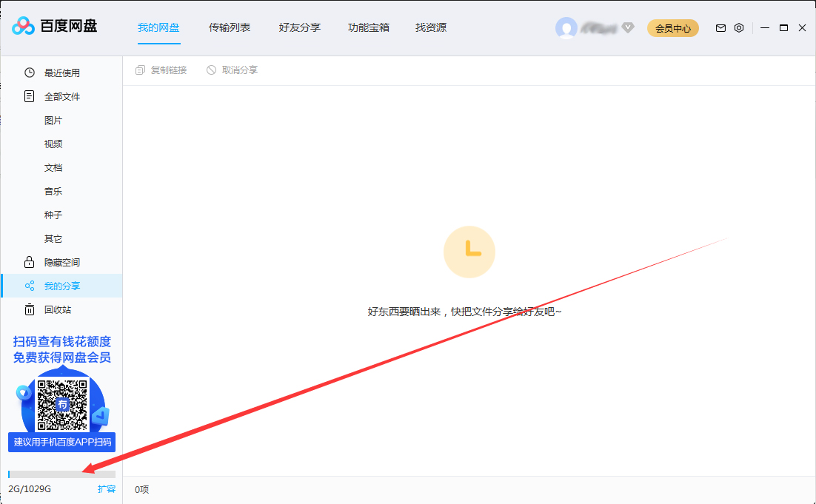Click the storage capacity progress bar

pyautogui.click(x=61, y=474)
